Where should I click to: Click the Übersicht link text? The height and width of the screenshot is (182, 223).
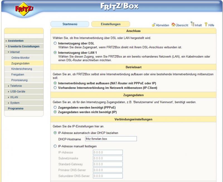click(182, 25)
